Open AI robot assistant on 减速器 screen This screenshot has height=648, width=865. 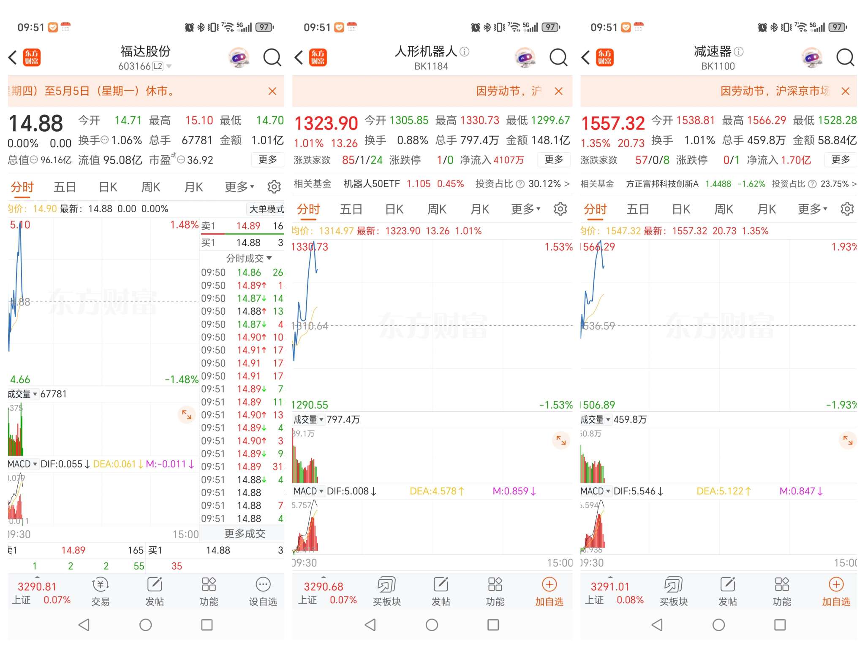812,58
